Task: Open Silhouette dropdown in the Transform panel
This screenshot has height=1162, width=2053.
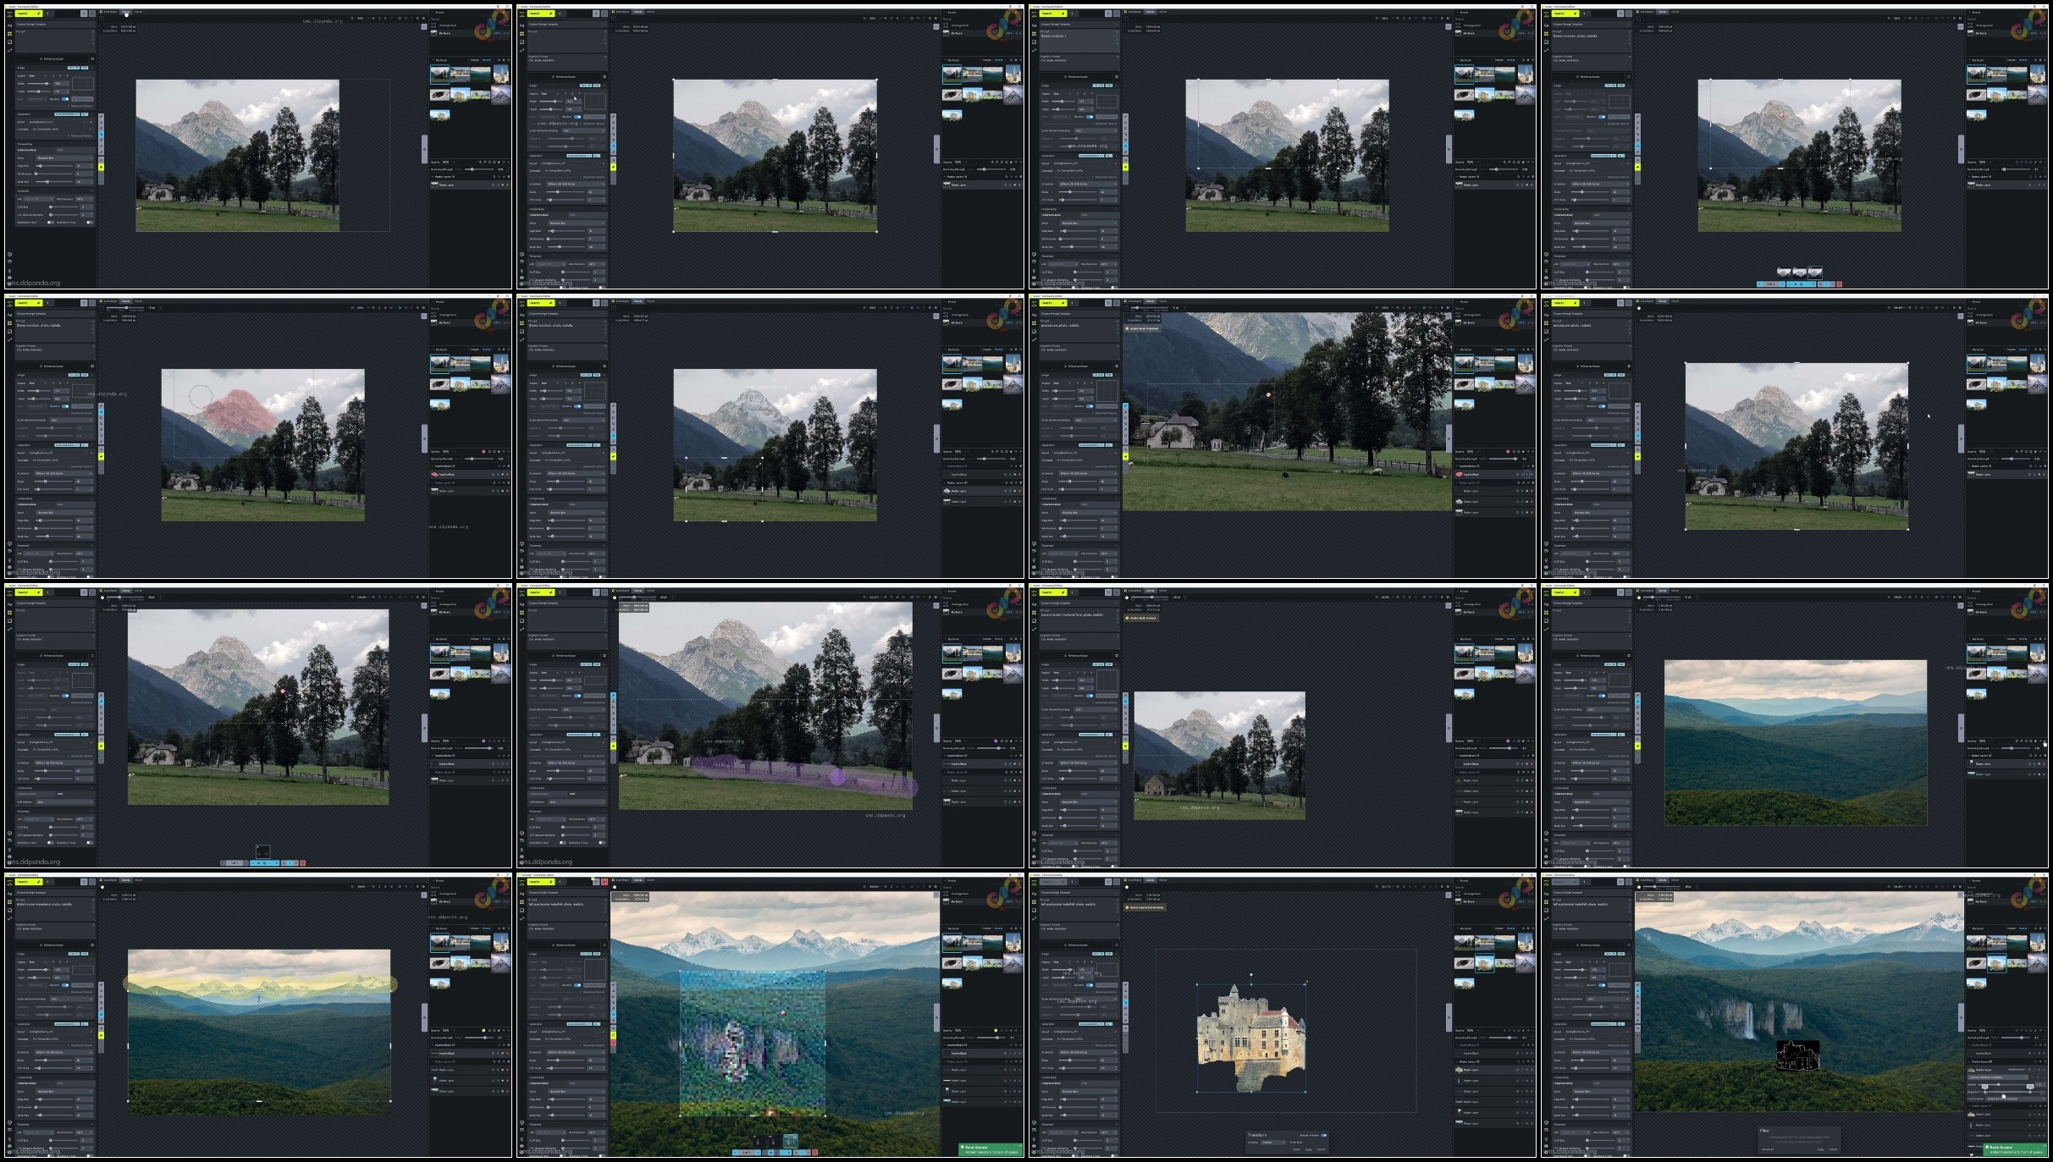Action: click(x=1272, y=1143)
